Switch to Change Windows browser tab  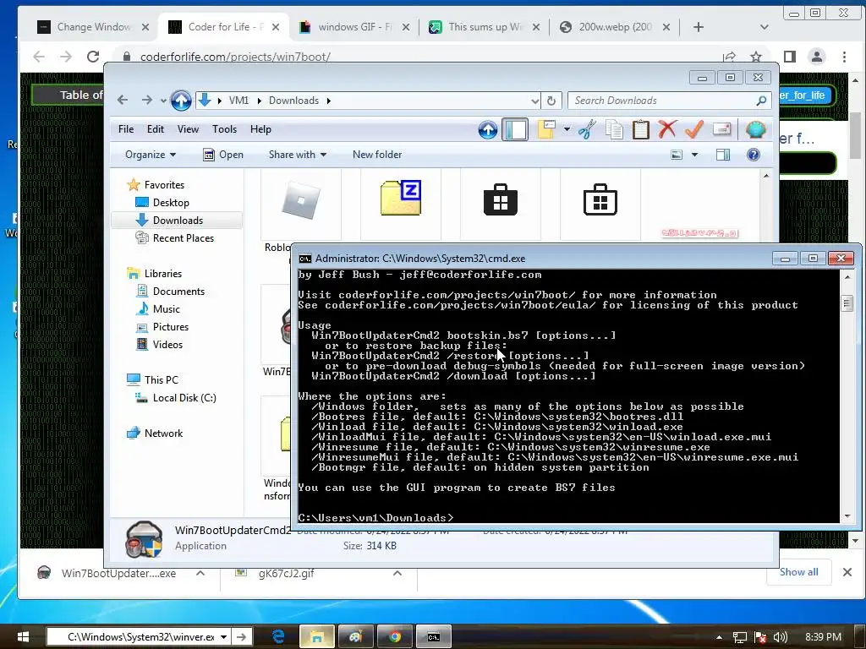pos(93,26)
